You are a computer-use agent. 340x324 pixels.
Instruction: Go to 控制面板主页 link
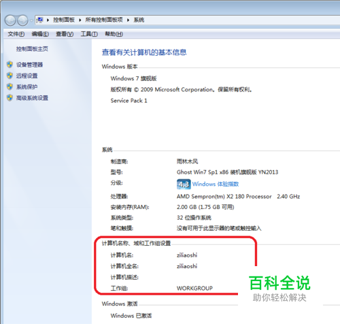[x=32, y=49]
